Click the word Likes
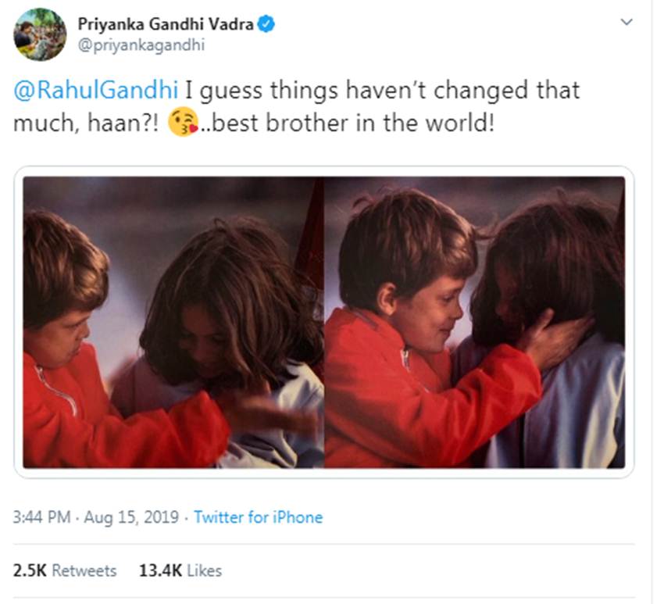The width and height of the screenshot is (664, 604). 205,570
